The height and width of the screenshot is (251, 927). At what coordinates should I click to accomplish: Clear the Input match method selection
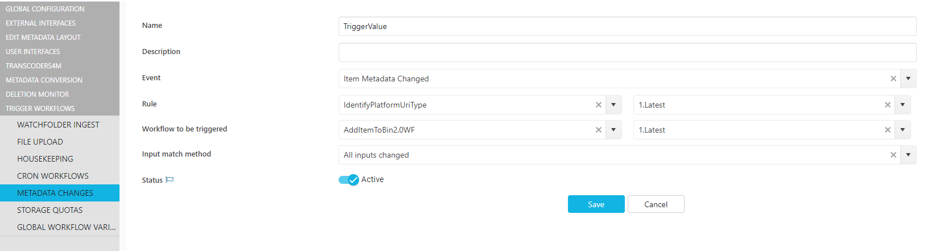point(893,155)
